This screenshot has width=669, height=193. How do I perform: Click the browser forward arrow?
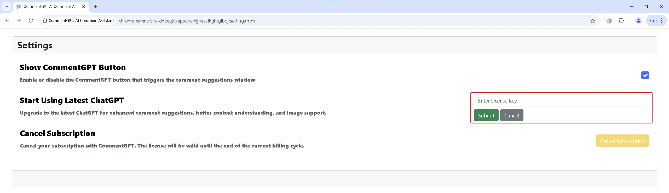pyautogui.click(x=19, y=21)
